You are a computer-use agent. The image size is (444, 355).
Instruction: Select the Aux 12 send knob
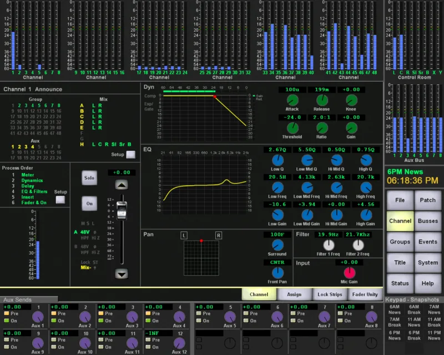tap(179, 343)
